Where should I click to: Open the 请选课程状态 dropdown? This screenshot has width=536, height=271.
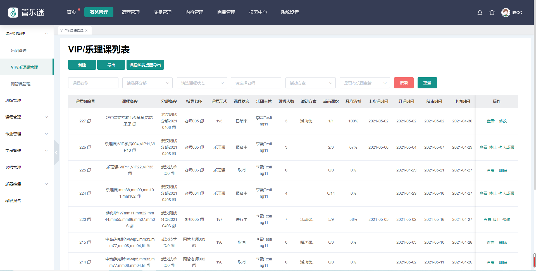(x=202, y=83)
